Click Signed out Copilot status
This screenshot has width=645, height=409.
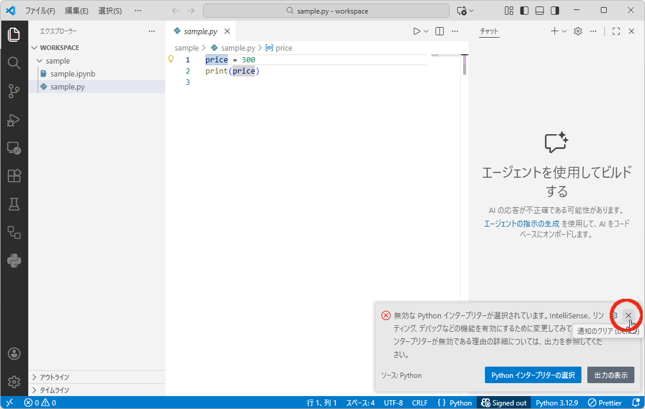click(504, 403)
